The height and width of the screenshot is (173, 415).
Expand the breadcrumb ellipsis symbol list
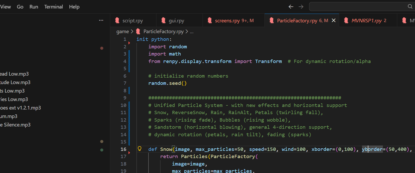click(x=191, y=31)
